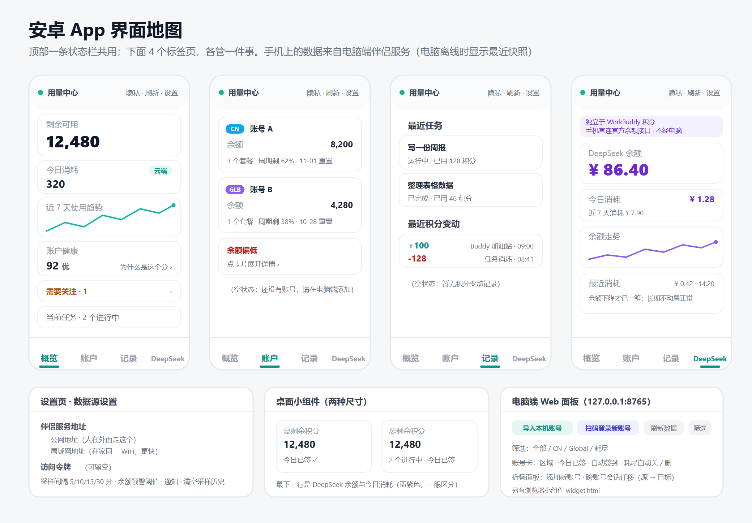The height and width of the screenshot is (523, 752).
Task: Switch to DeepSeek tab in first phone
Action: [168, 359]
